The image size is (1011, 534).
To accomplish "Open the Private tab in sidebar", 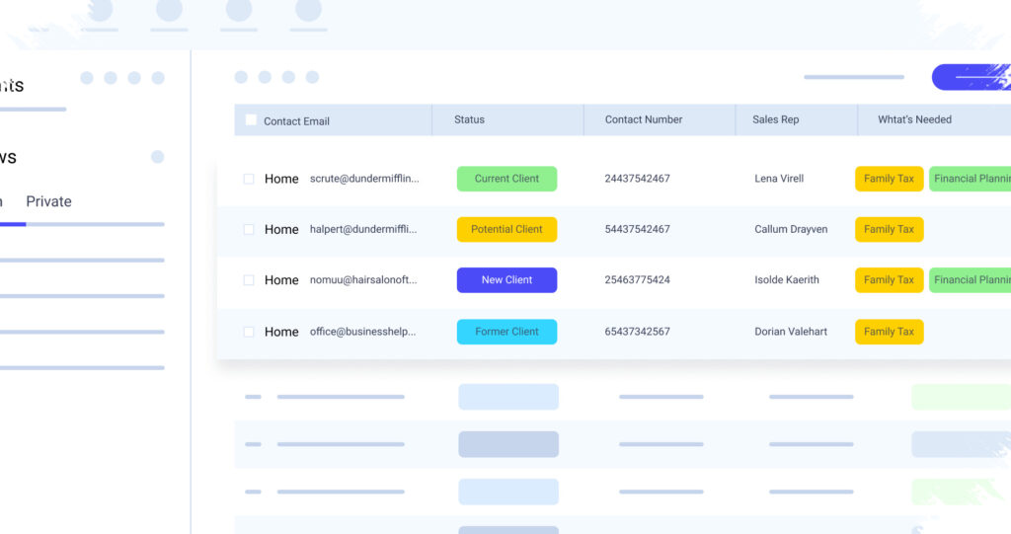I will 48,202.
